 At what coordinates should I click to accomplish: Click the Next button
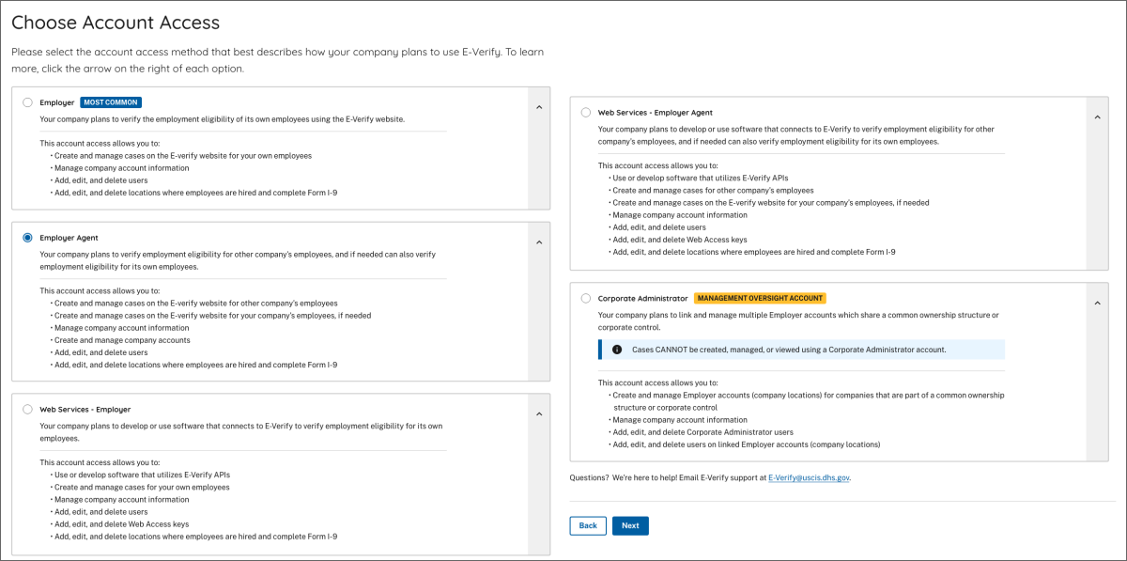(630, 525)
